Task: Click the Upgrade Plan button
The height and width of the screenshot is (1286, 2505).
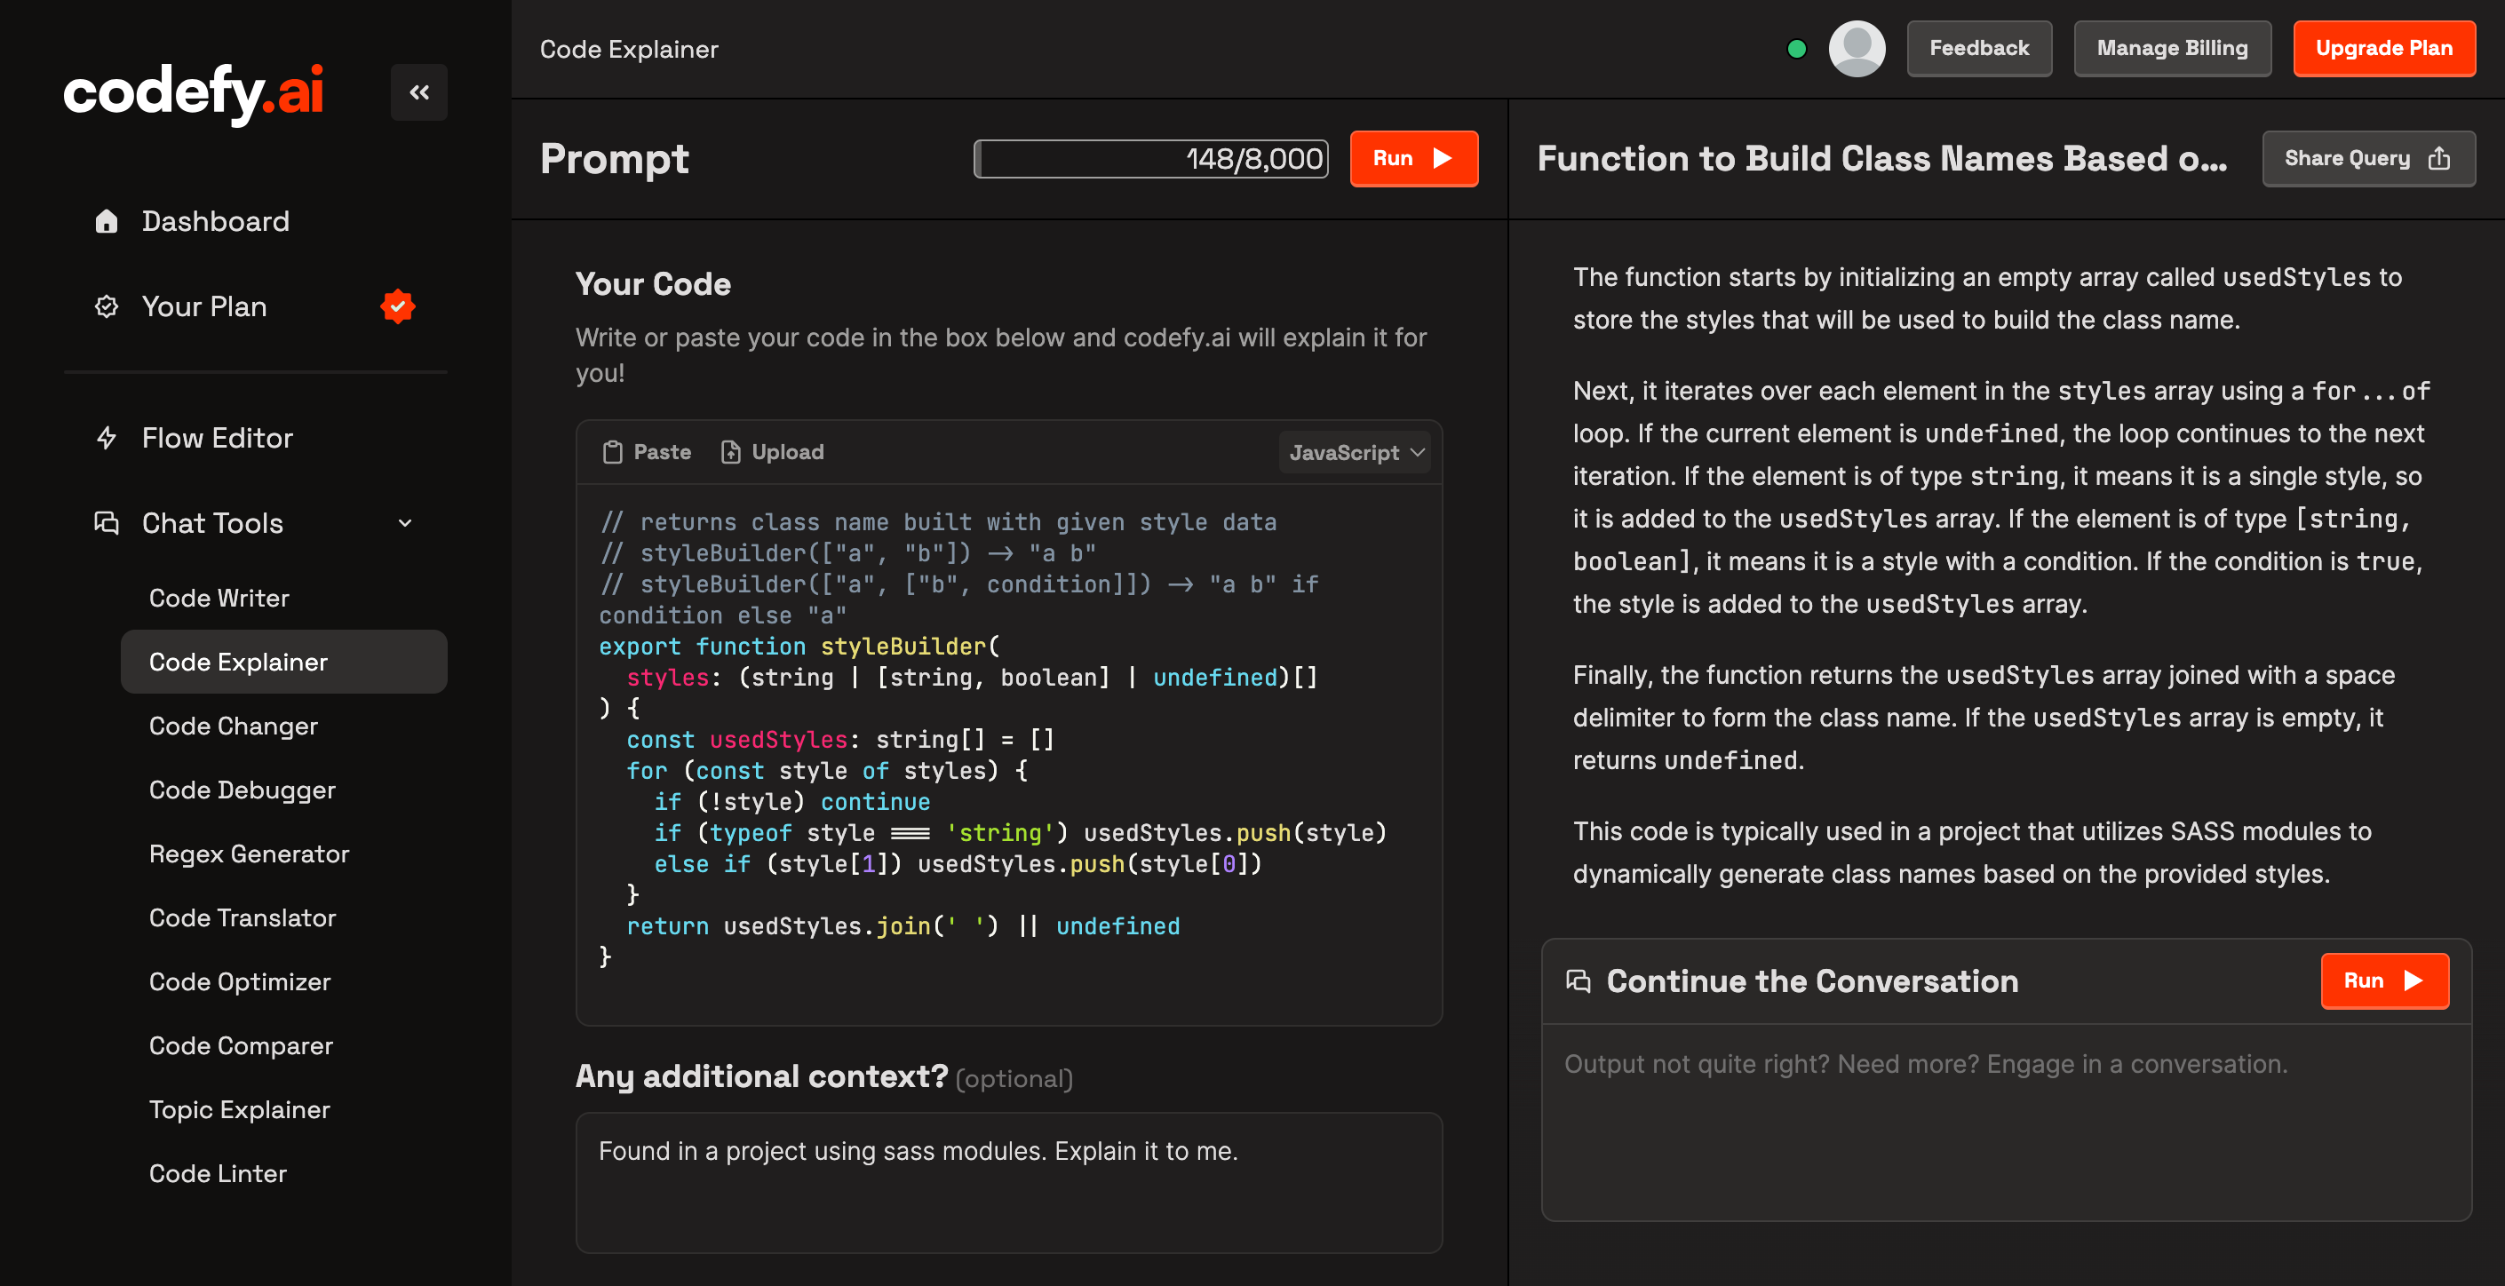Action: [2384, 49]
